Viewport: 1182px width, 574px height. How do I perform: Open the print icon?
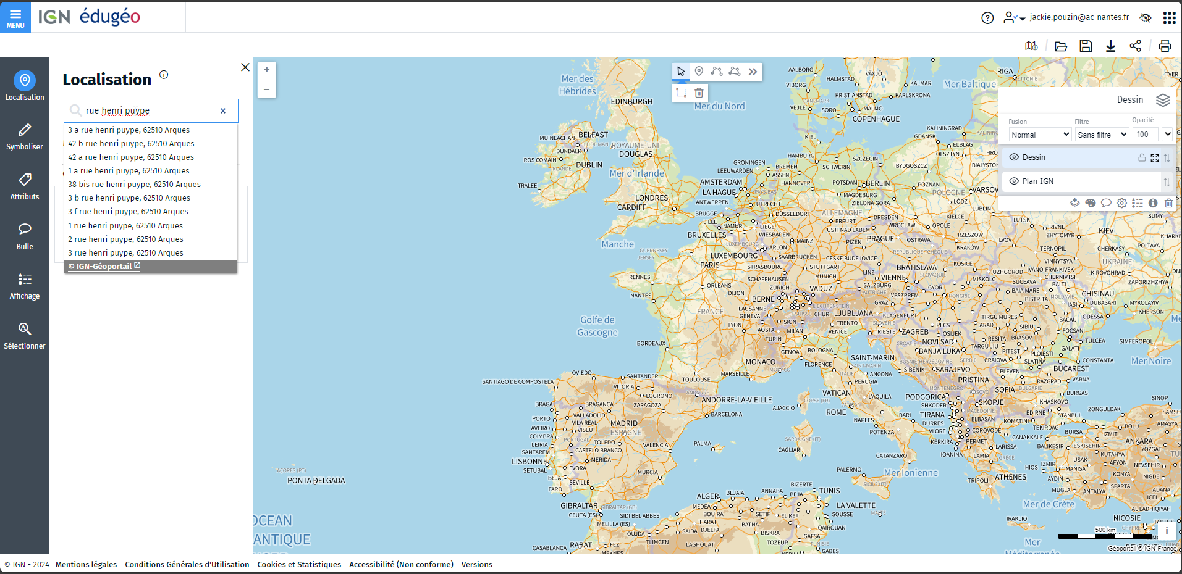click(x=1164, y=45)
